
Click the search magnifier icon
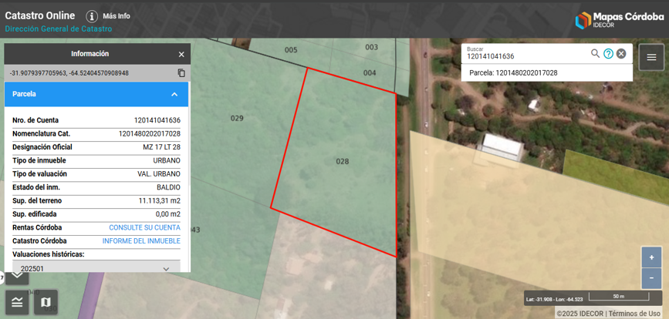click(595, 53)
